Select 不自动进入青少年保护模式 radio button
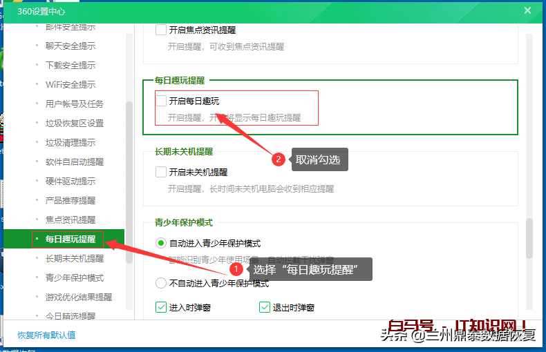The height and width of the screenshot is (352, 546). click(x=161, y=283)
